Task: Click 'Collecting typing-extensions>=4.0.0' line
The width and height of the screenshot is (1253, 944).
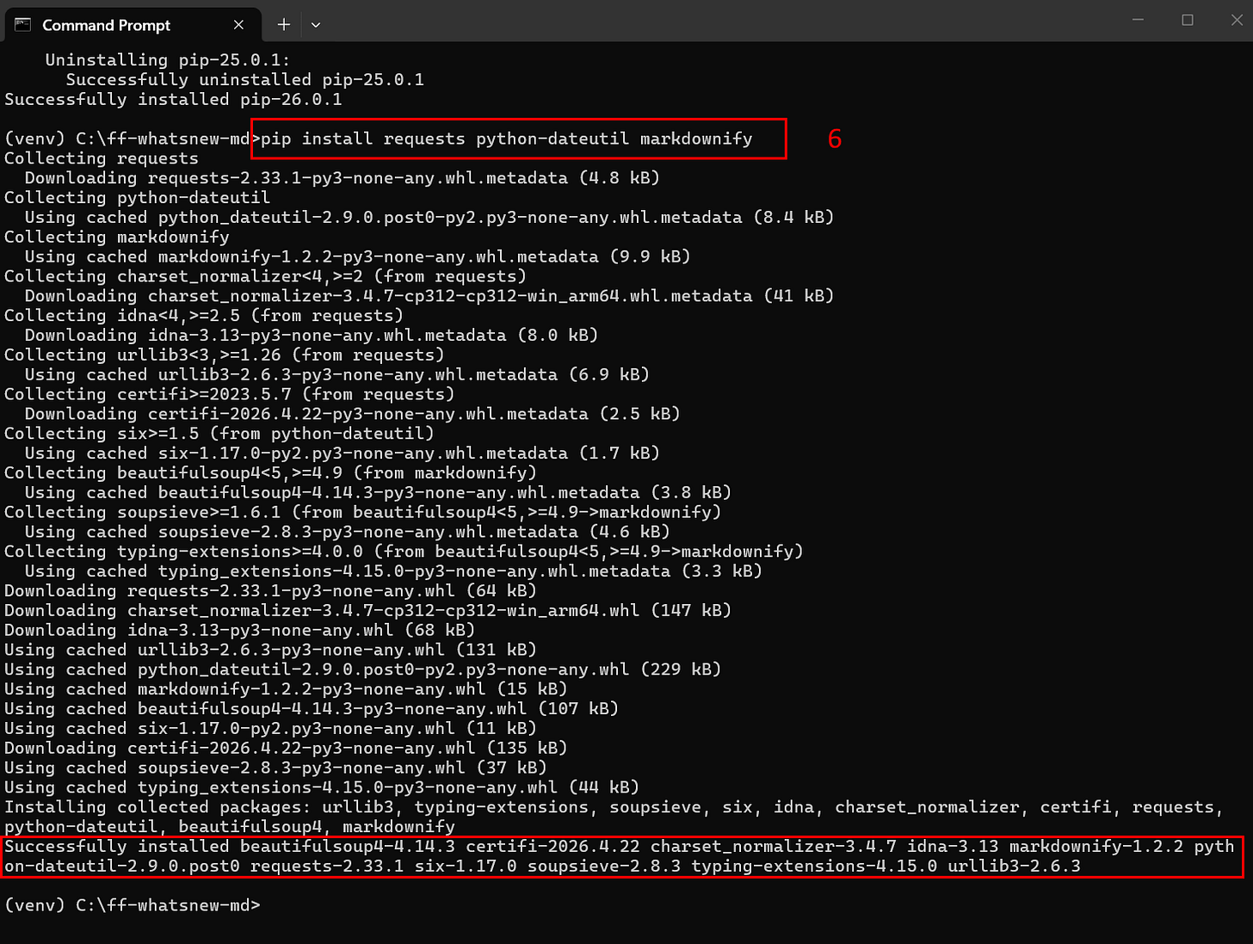Action: click(404, 552)
